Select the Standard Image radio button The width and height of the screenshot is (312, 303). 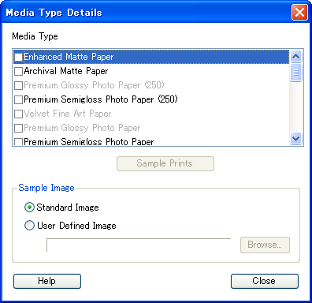click(x=29, y=208)
